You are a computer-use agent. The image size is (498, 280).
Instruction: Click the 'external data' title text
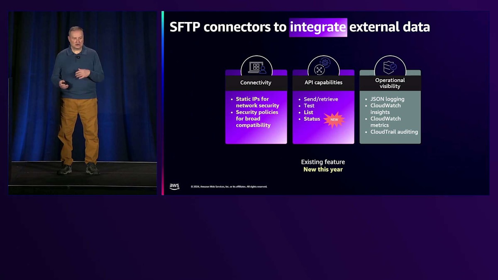tap(390, 27)
